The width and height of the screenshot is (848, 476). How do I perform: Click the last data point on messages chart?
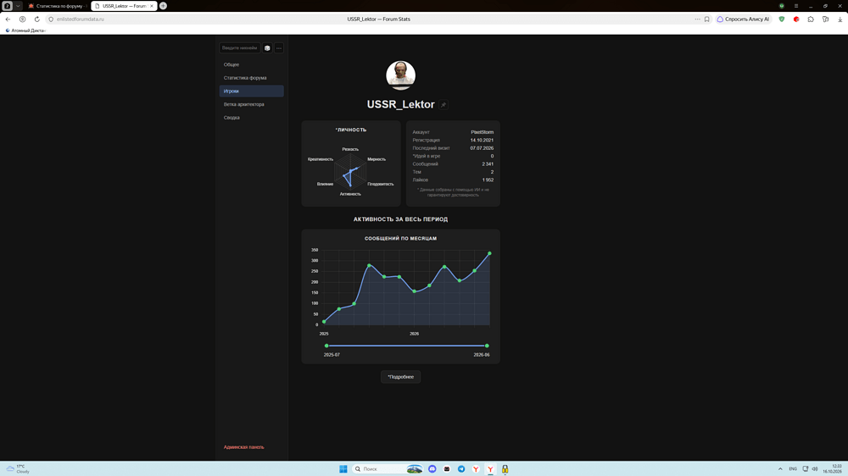(490, 253)
